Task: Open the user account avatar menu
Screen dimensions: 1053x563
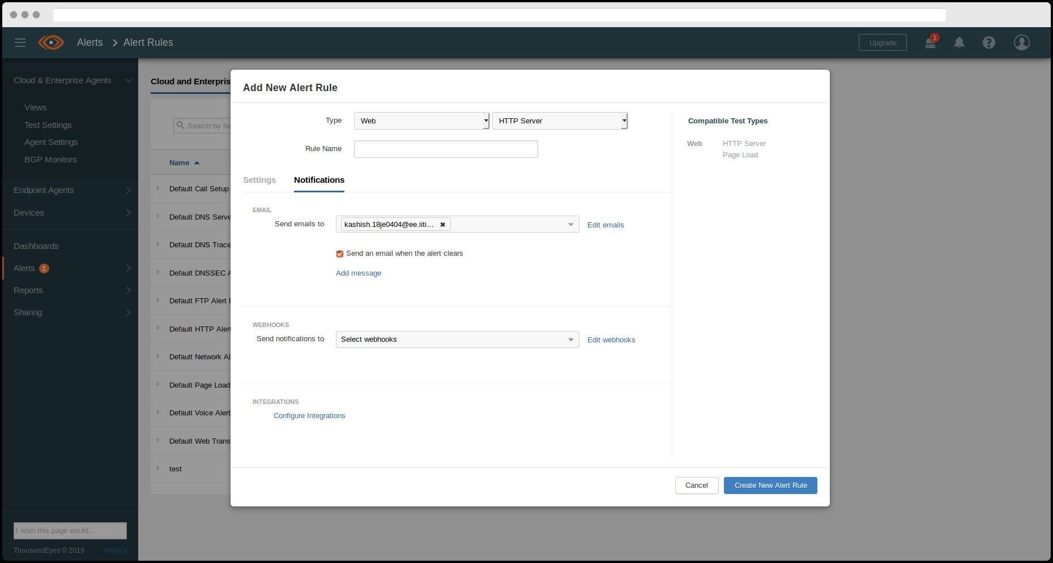Action: point(1022,42)
